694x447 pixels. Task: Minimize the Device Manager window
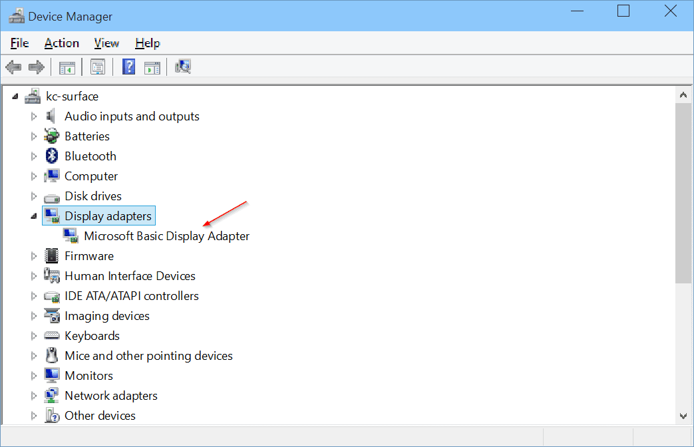coord(577,11)
